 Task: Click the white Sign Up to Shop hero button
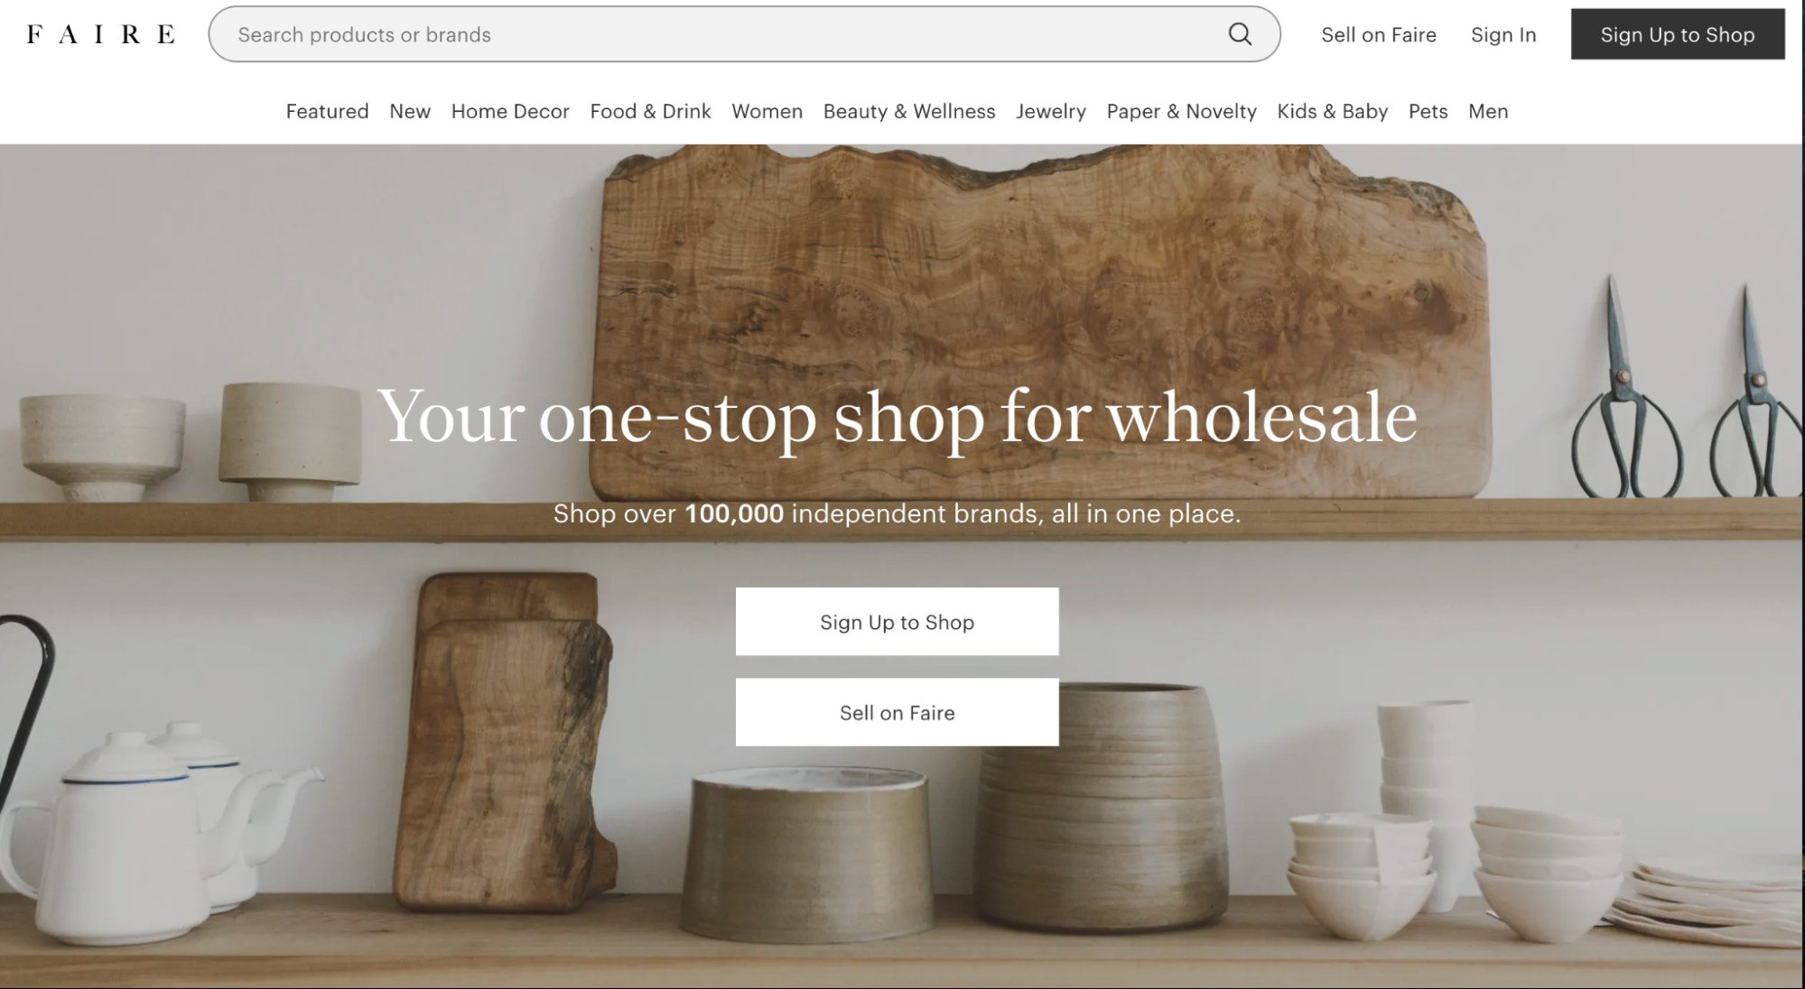897,622
